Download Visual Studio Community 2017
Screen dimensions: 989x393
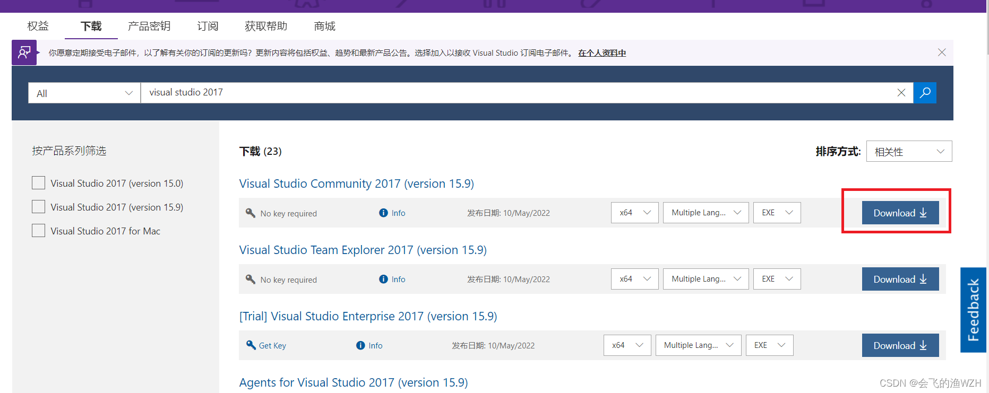click(x=900, y=213)
